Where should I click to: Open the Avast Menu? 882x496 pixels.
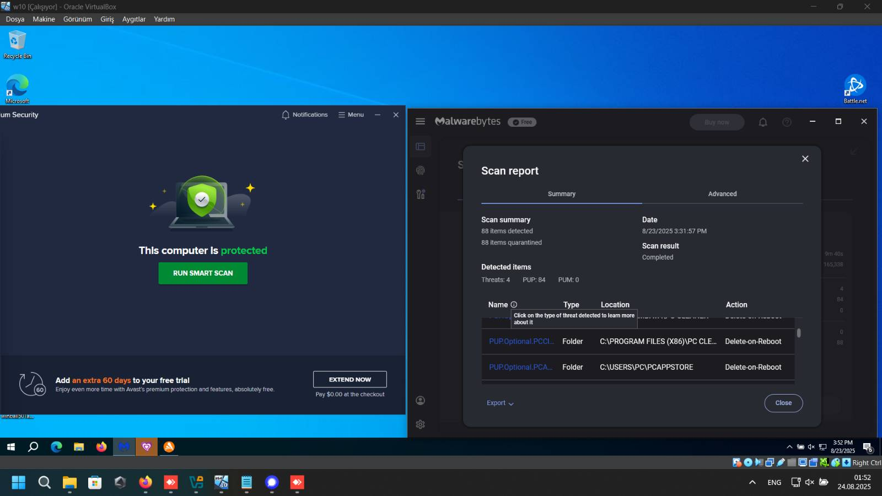pos(351,115)
